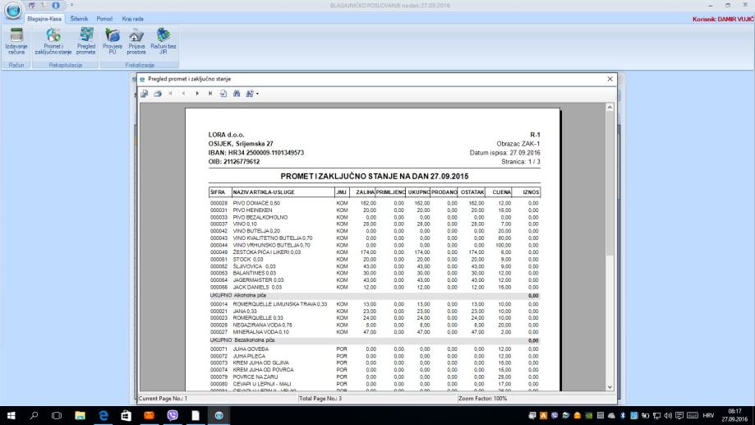Switch to the Šifarnik tab
The image size is (755, 425).
(x=81, y=17)
